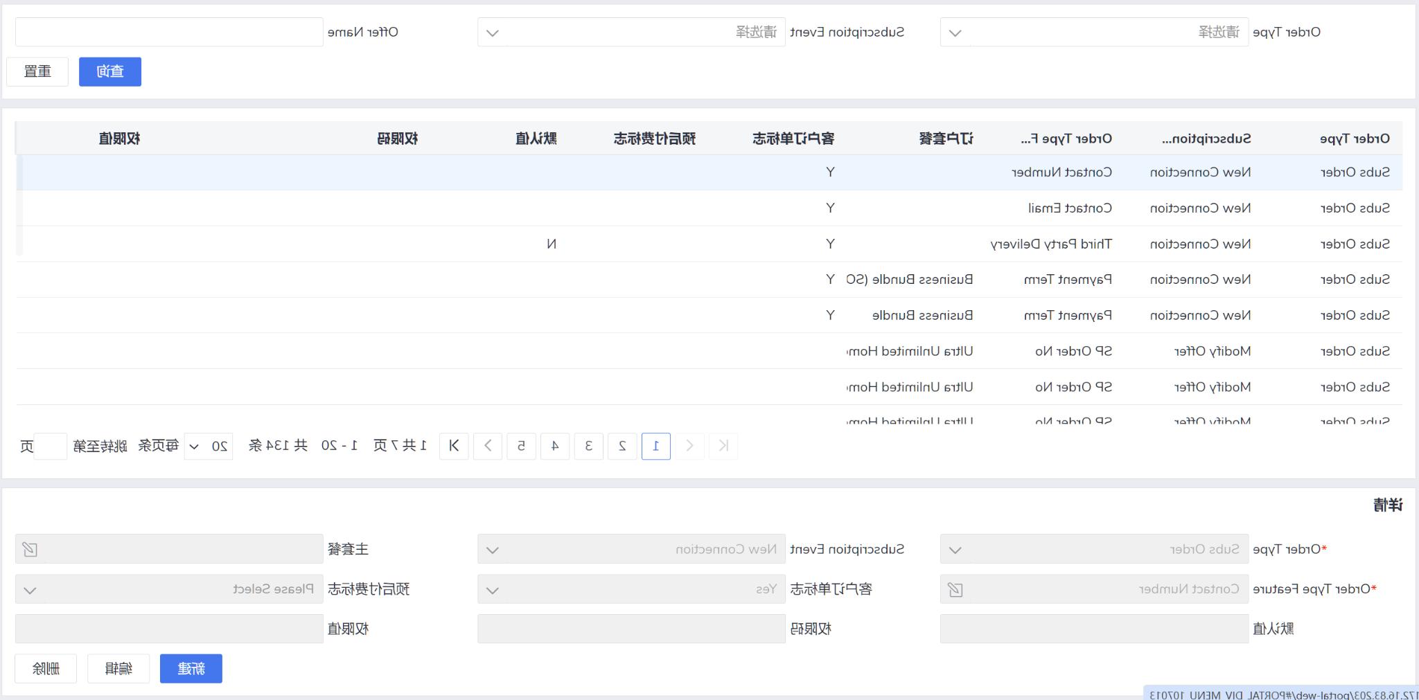Click the 默认值 detail input field
The width and height of the screenshot is (1419, 700).
tap(1094, 629)
